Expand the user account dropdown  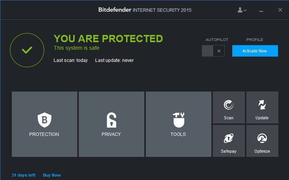(x=242, y=10)
